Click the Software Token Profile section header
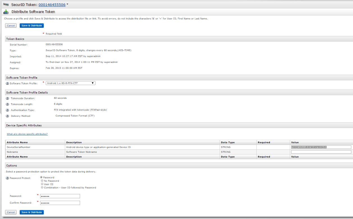Screen dimensions: 353x219 (179, 77)
